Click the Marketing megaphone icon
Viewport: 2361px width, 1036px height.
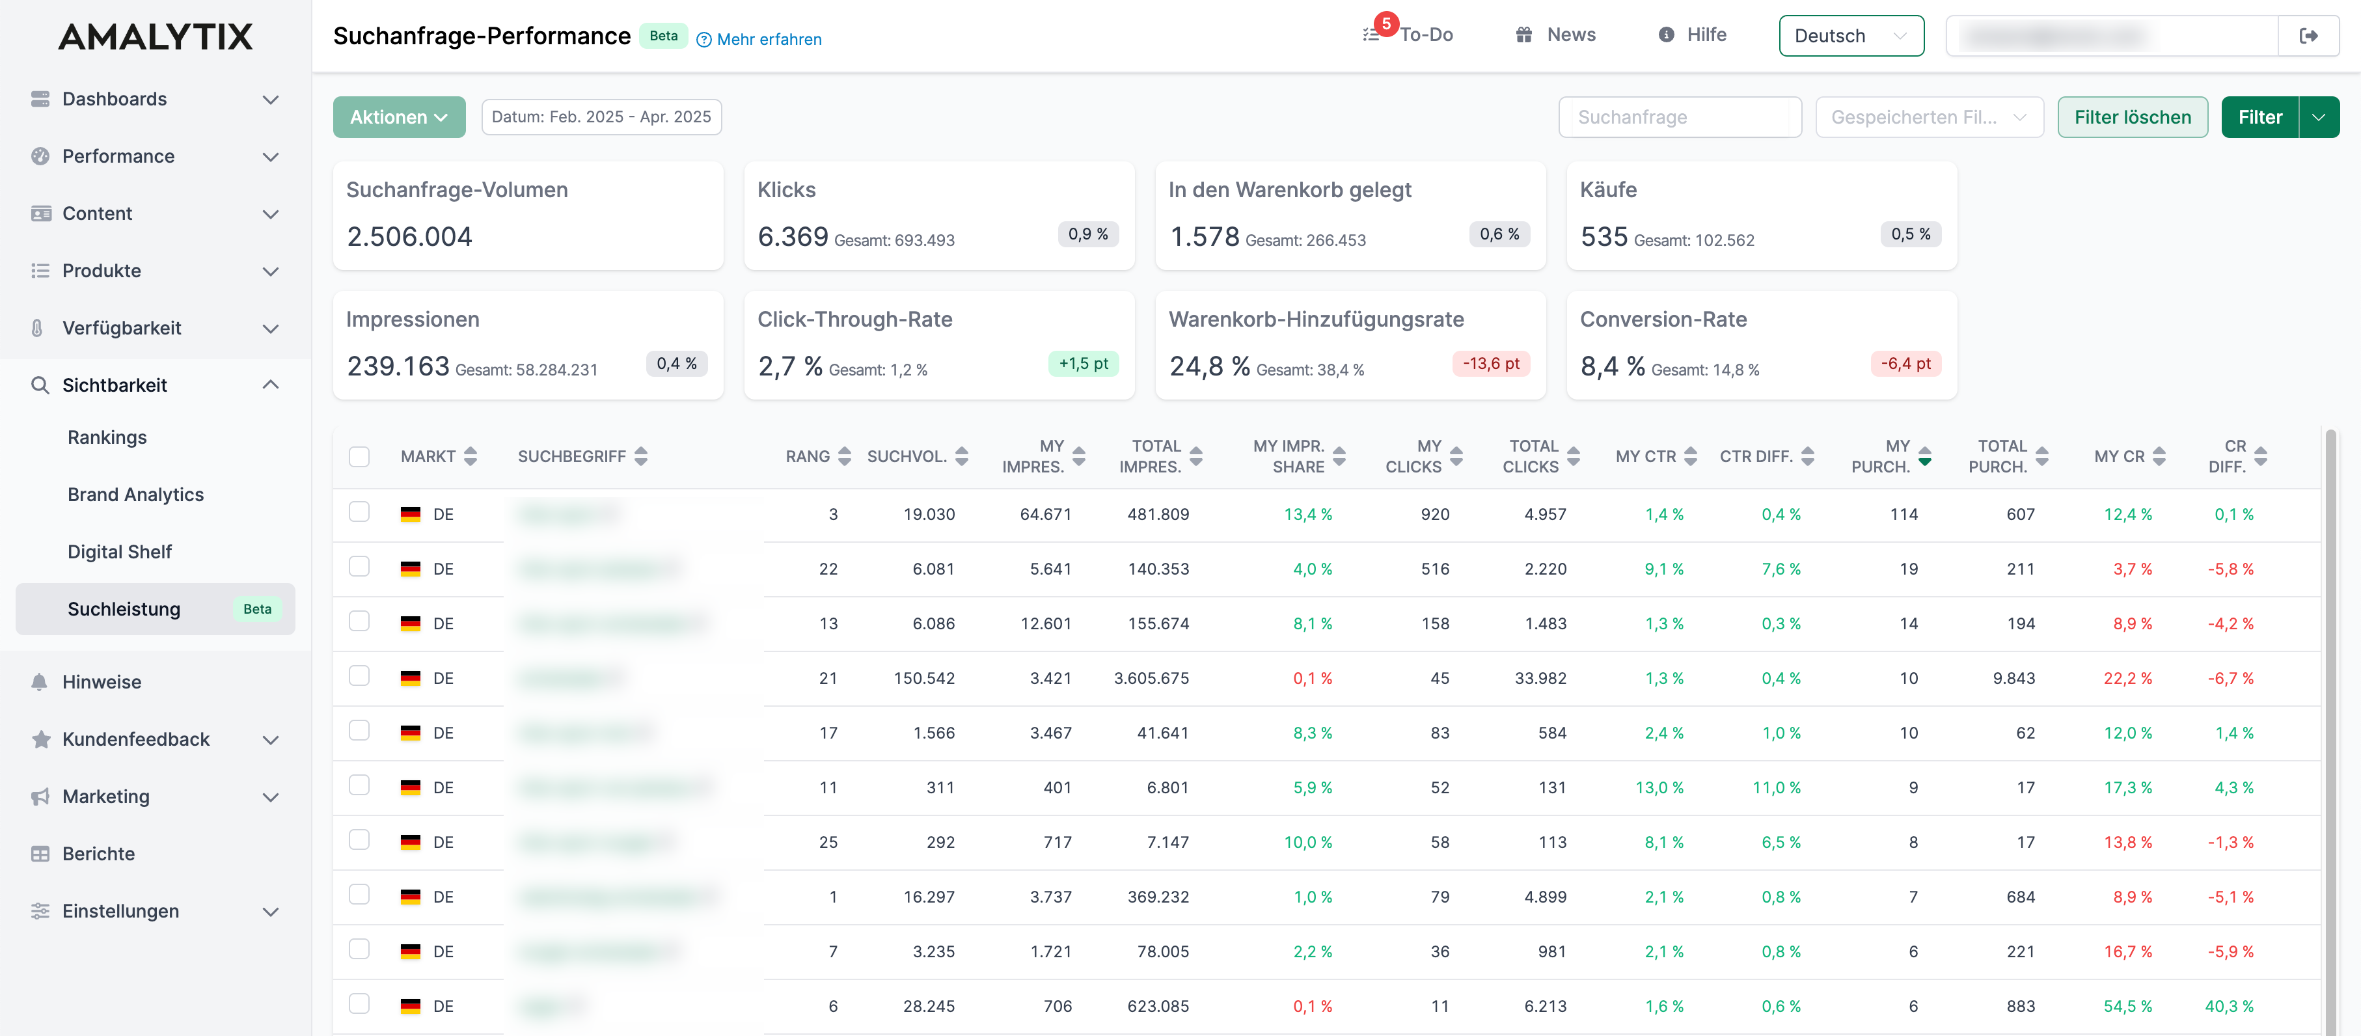click(40, 797)
